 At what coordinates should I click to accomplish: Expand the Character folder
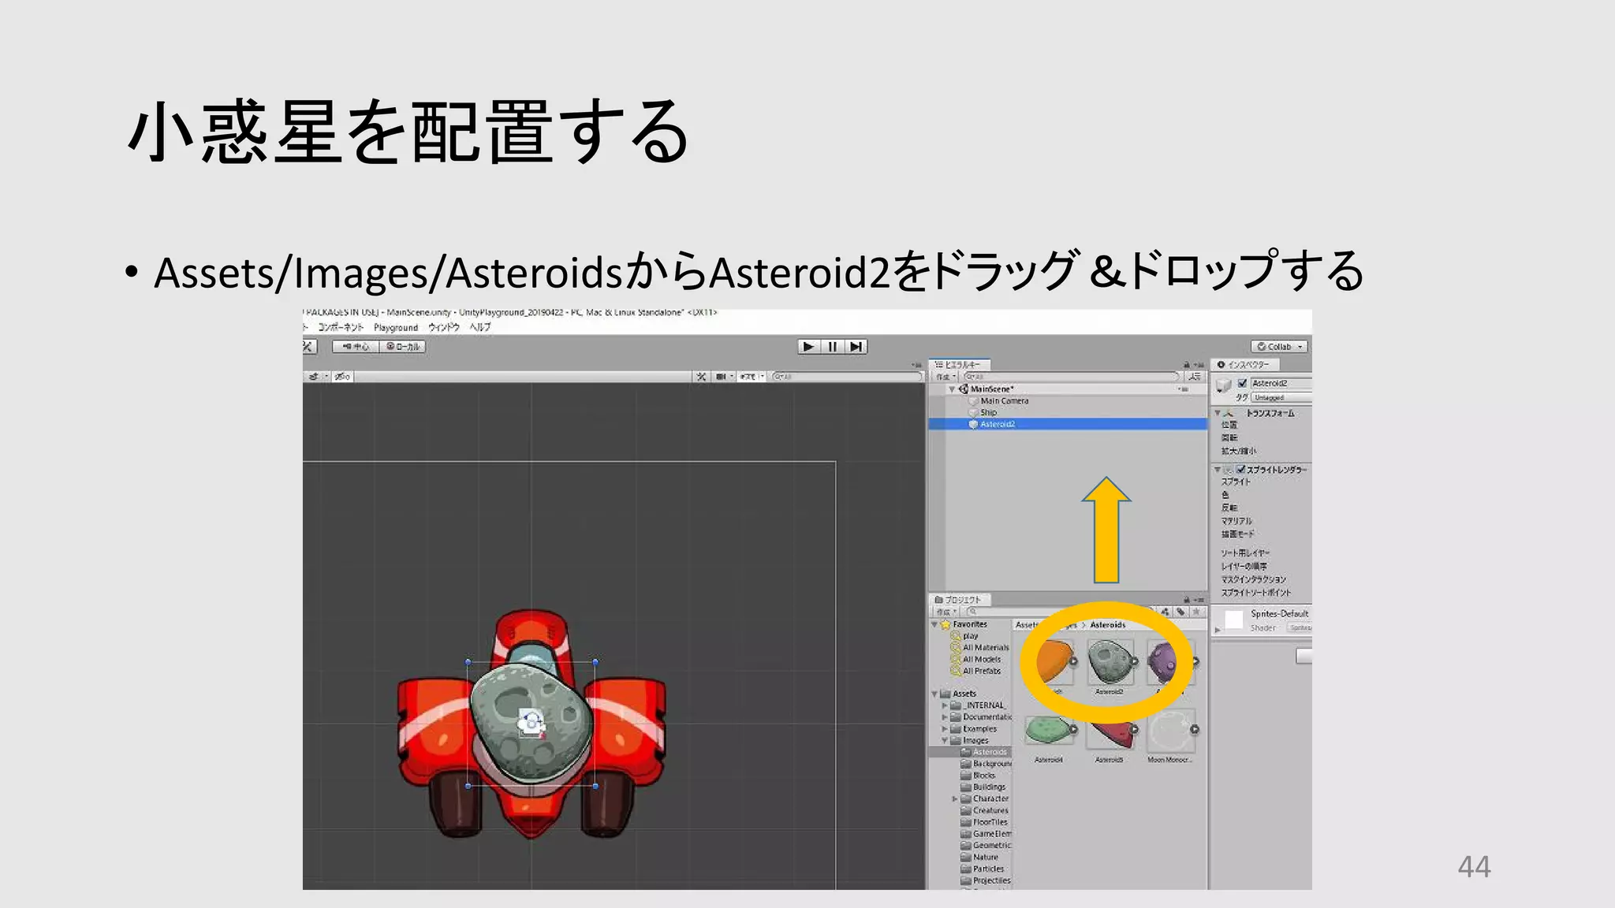(x=955, y=799)
